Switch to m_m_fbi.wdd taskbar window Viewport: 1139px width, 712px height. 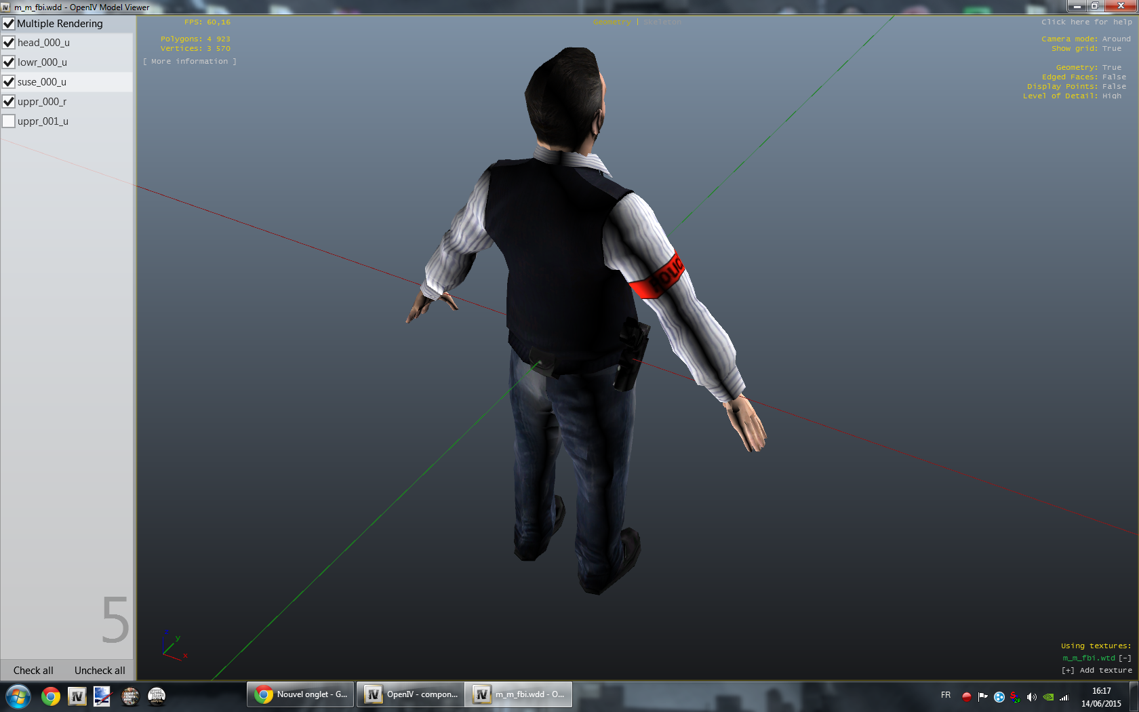pyautogui.click(x=519, y=695)
